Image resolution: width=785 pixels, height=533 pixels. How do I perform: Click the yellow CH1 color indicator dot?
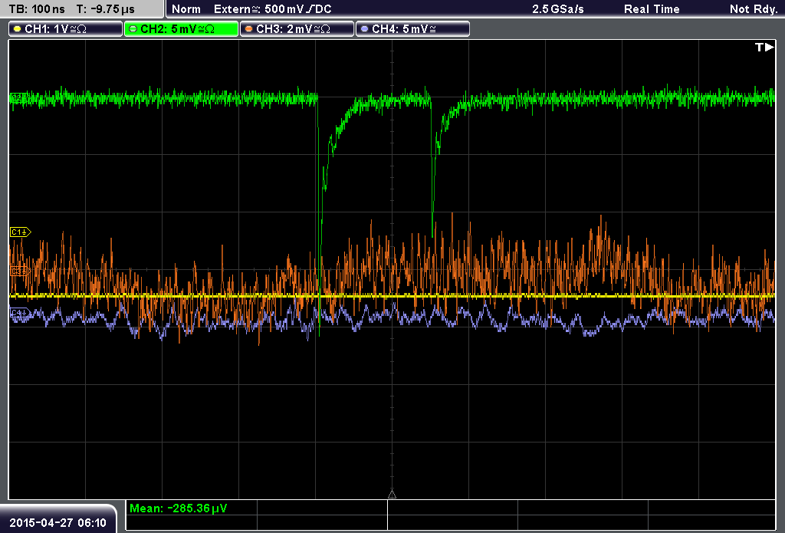pos(18,29)
